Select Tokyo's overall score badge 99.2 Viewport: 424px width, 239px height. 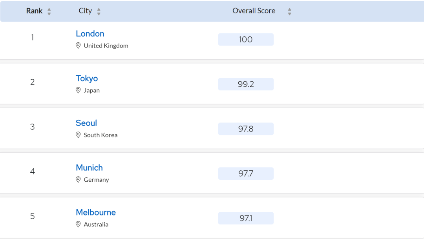[x=246, y=84]
